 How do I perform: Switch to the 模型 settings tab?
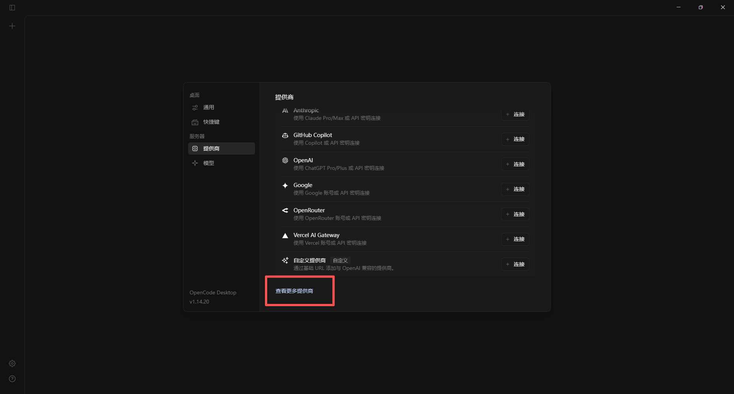click(221, 163)
